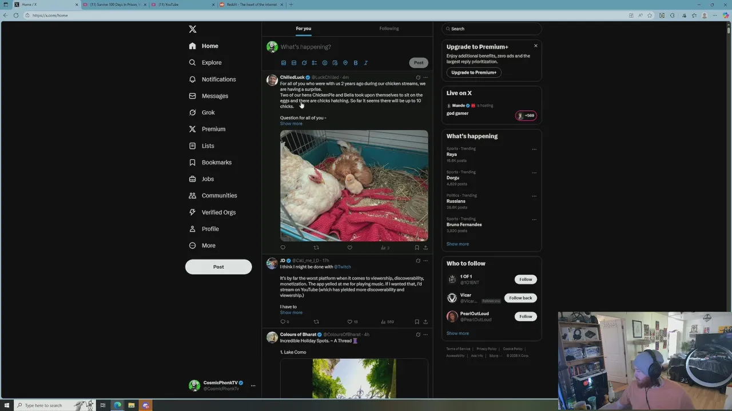
Task: Open Communities in the sidebar
Action: [213, 196]
